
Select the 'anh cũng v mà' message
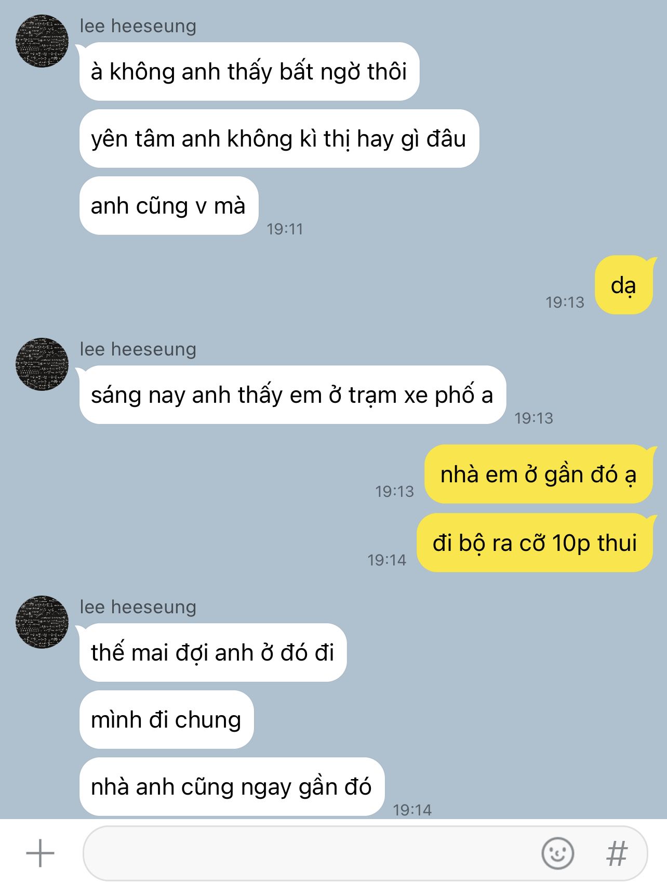(169, 206)
